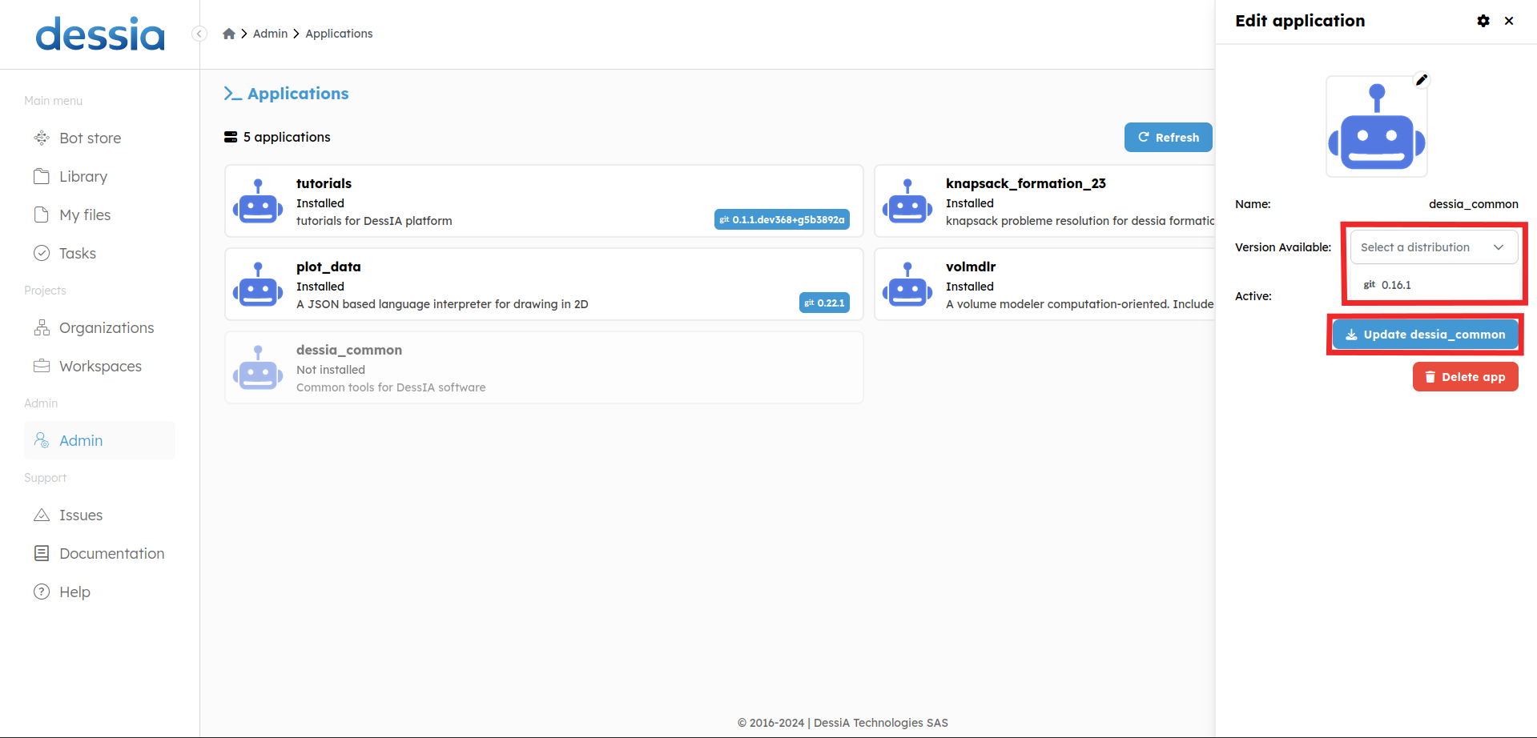Image resolution: width=1537 pixels, height=738 pixels.
Task: Open the Issues sidebar entry
Action: pyautogui.click(x=99, y=515)
